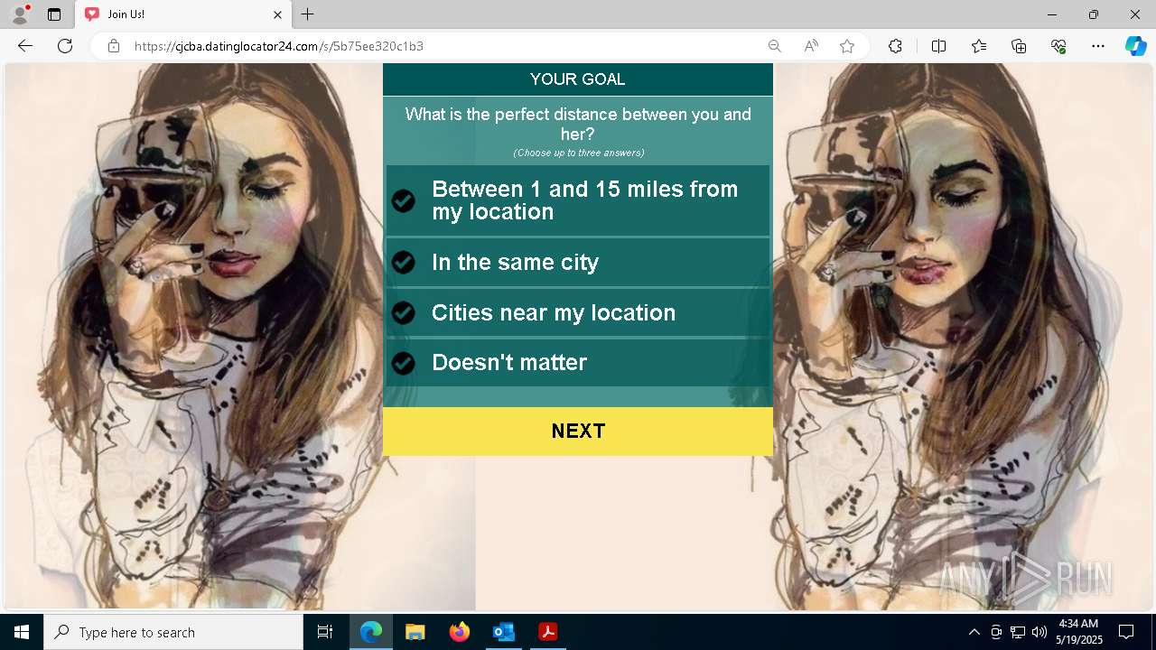Activate Read aloud icon
This screenshot has height=650, width=1156.
click(x=811, y=46)
